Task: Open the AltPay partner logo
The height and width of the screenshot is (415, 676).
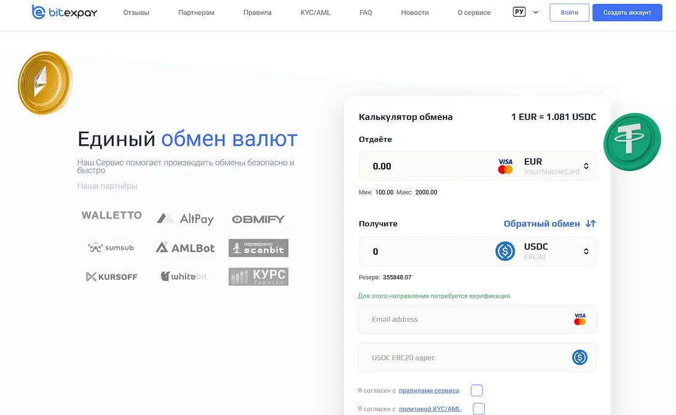Action: pos(185,219)
